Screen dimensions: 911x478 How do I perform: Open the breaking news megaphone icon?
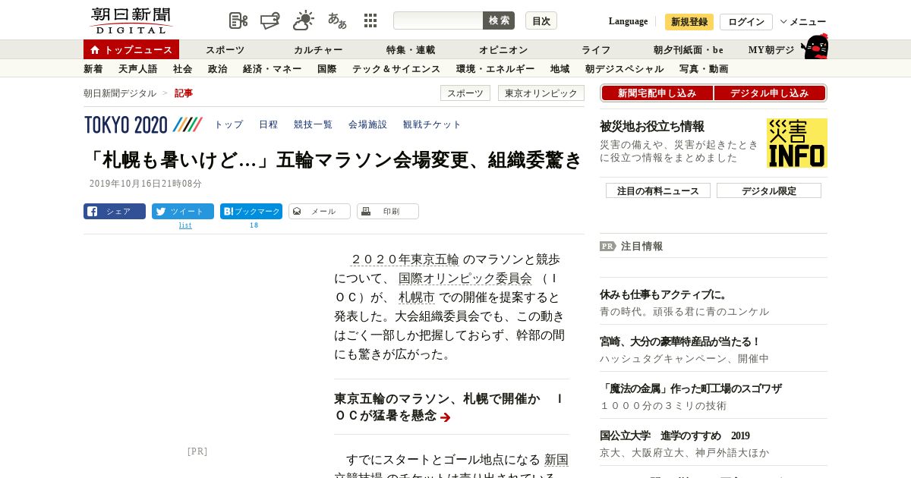270,20
